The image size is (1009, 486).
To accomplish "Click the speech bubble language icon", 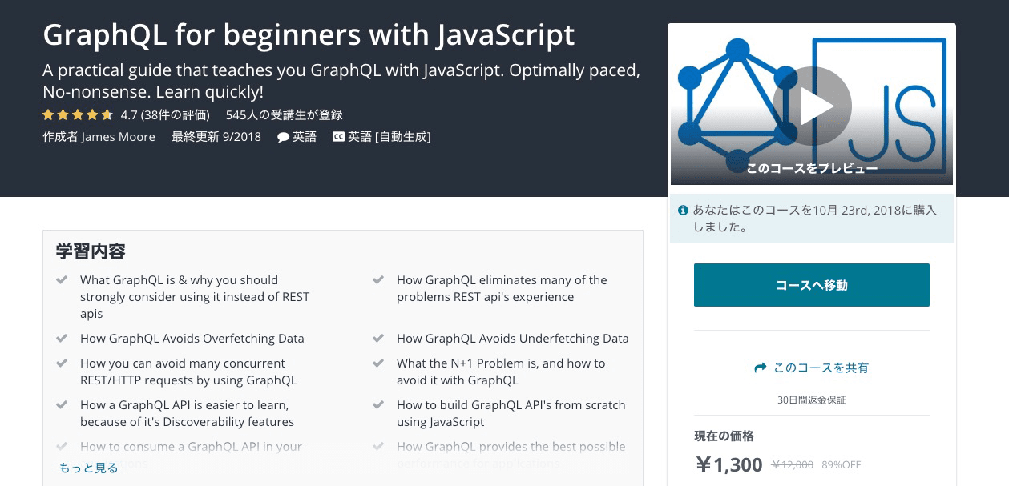I will click(x=283, y=137).
